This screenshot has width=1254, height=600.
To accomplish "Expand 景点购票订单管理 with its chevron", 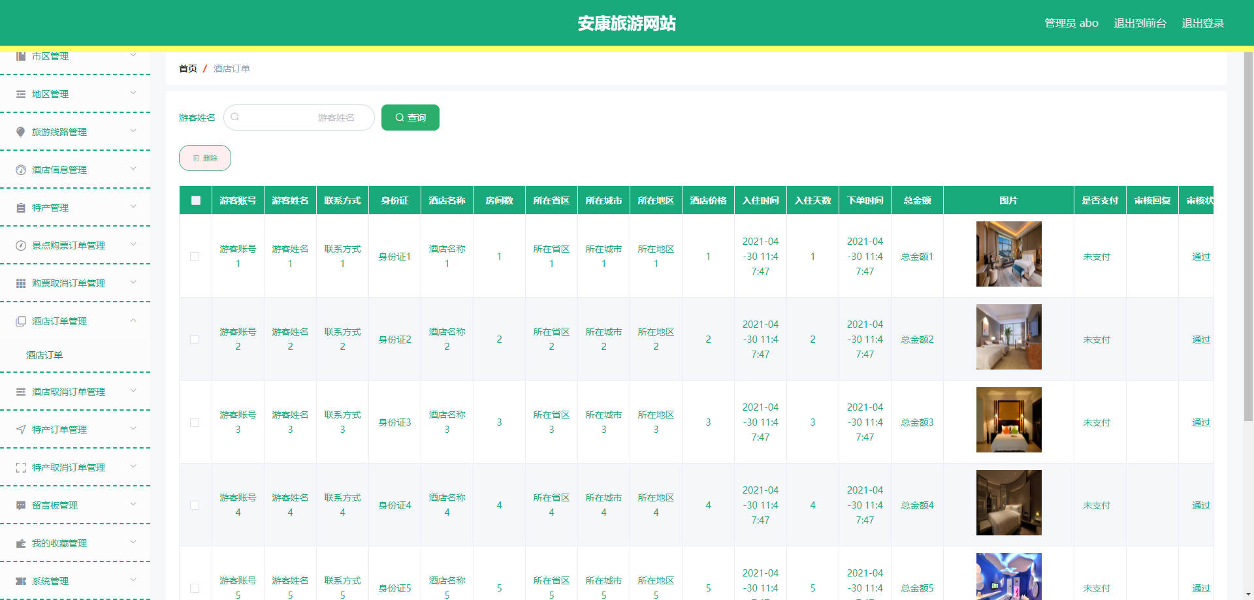I will click(133, 245).
